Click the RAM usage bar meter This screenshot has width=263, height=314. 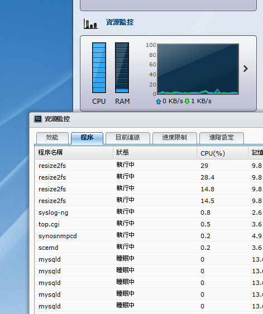[122, 67]
